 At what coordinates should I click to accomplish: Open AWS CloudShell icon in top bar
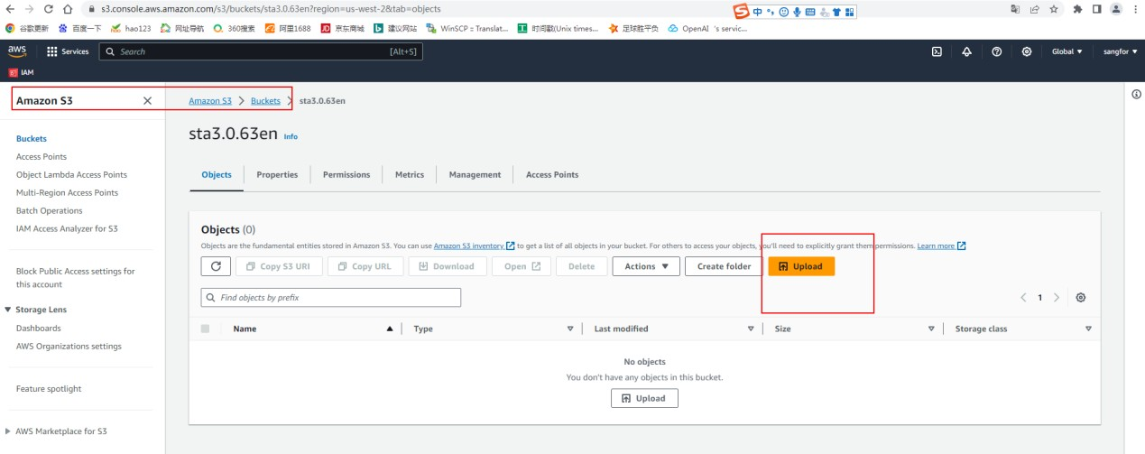click(937, 51)
